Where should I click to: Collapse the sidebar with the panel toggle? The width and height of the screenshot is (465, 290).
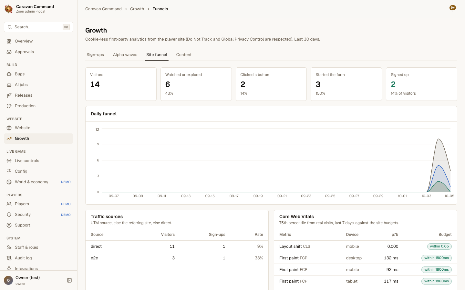point(69,280)
